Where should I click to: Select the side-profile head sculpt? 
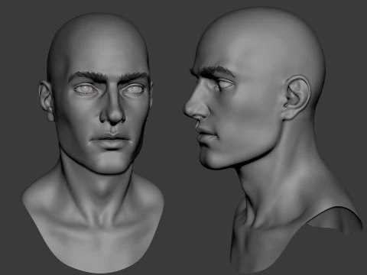coord(273,140)
